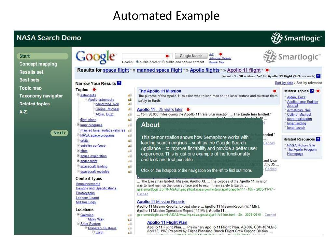Collapse the astronauts topic node
Screen dimensions: 333x250
78,95
